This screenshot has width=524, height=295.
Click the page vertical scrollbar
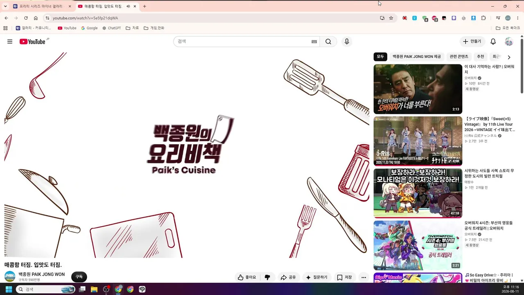tap(522, 66)
